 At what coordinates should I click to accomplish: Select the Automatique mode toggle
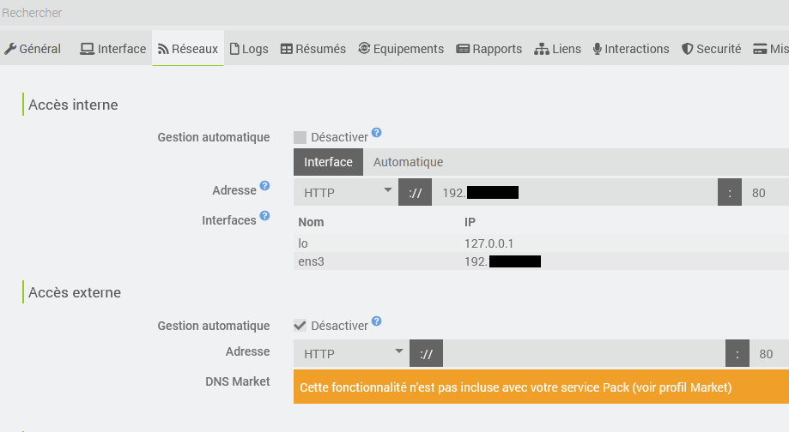coord(408,162)
